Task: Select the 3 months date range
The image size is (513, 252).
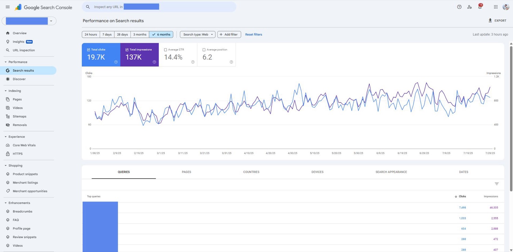Action: coord(140,34)
